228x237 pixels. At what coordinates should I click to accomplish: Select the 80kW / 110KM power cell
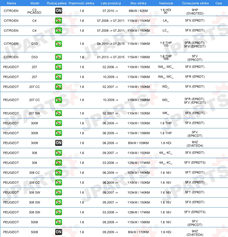pyautogui.click(x=138, y=232)
